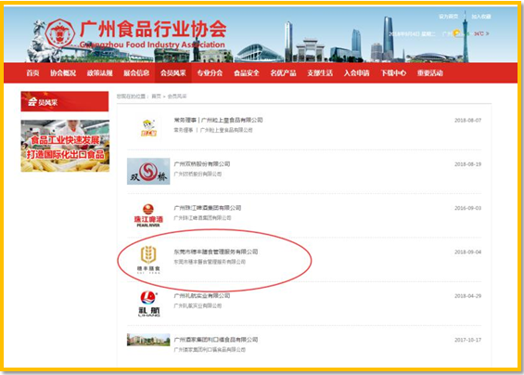This screenshot has height=375, width=524.
Task: Click the 设为首页 link at top right
Action: [x=449, y=17]
